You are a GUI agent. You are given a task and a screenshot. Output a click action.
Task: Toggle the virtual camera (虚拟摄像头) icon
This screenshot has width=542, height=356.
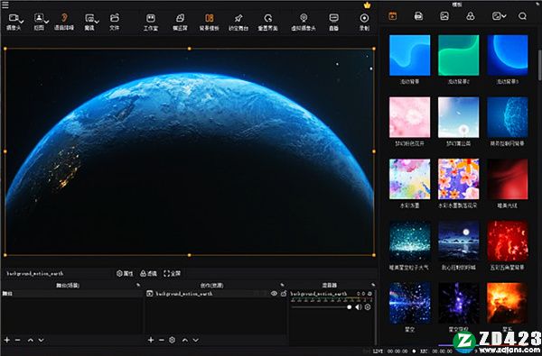[304, 18]
